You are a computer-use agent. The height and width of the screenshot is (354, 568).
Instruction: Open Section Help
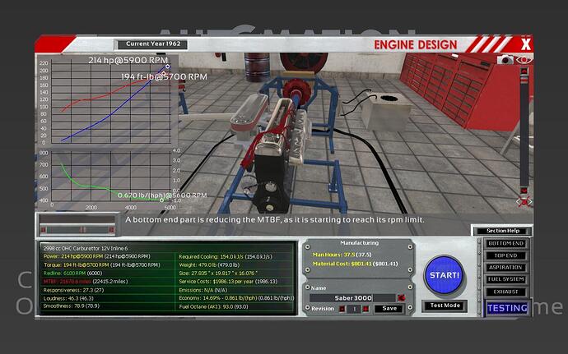pos(500,230)
